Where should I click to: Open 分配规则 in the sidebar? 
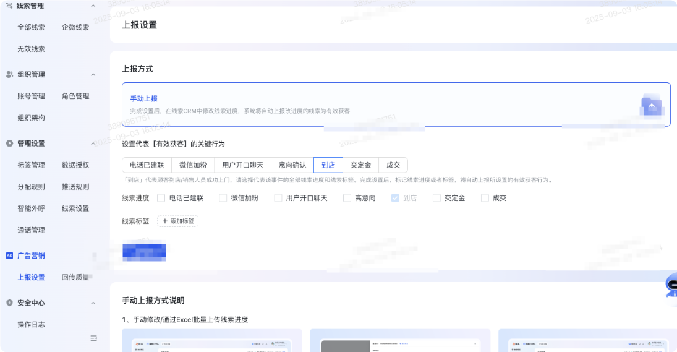tap(31, 187)
